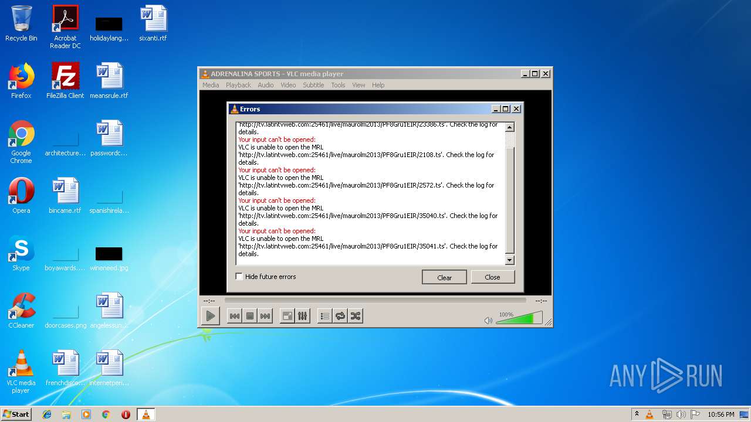Stop playback in VLC
The image size is (751, 422).
(x=250, y=316)
